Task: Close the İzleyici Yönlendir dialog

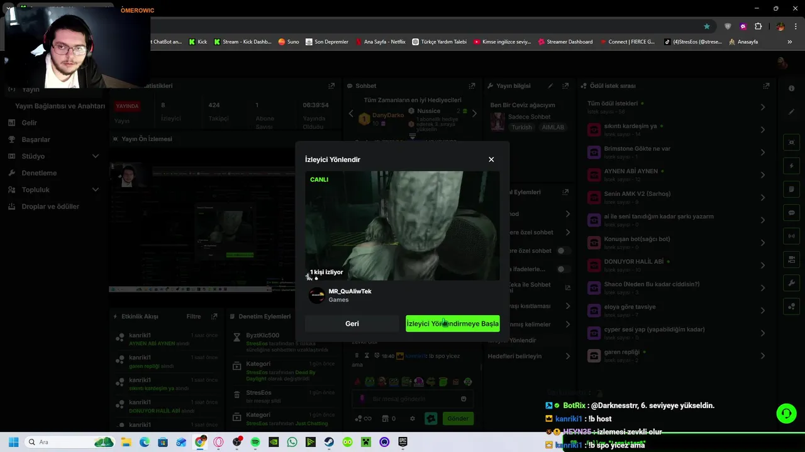Action: 491,159
